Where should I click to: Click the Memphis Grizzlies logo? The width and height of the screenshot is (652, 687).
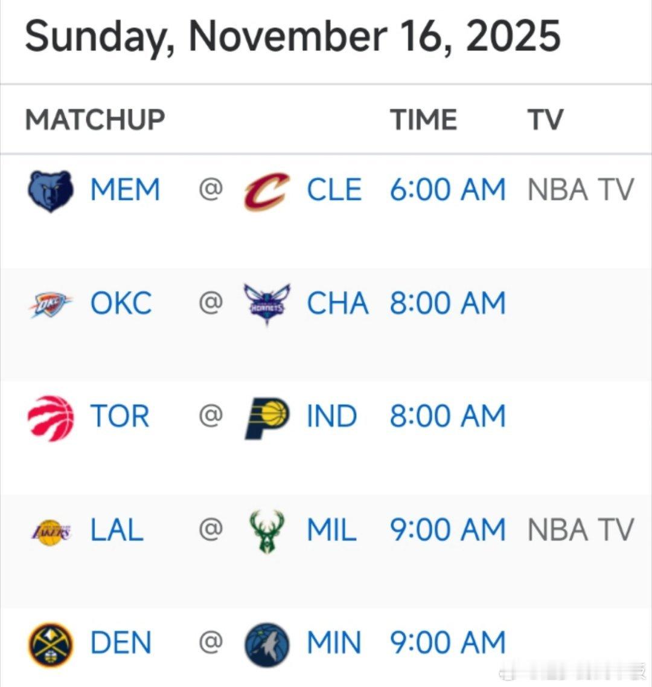click(51, 191)
